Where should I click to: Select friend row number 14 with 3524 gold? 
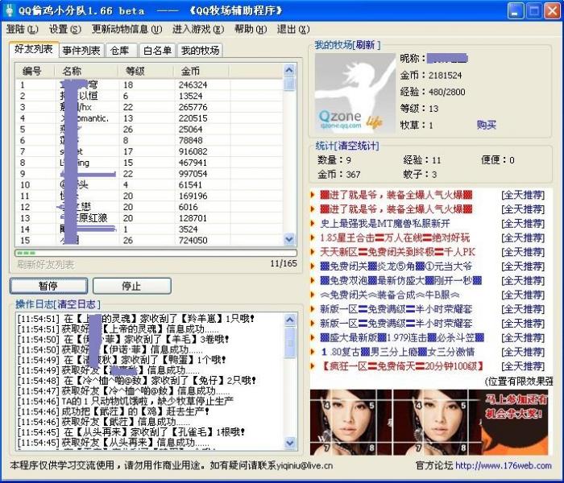coord(149,229)
